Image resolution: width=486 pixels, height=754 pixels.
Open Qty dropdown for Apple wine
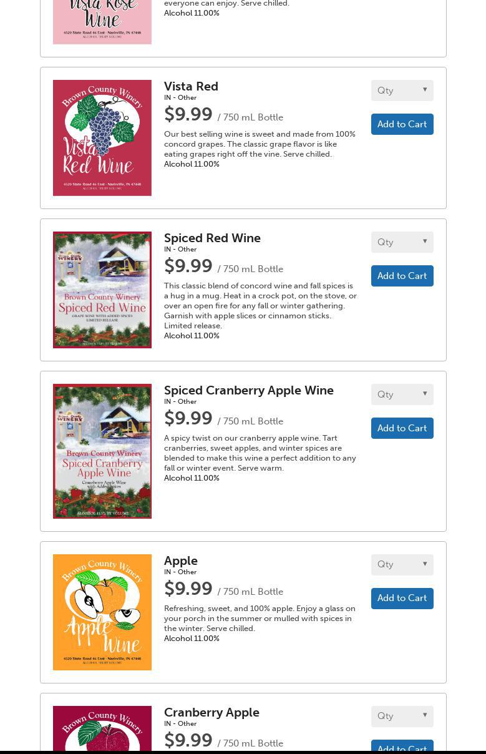402,564
